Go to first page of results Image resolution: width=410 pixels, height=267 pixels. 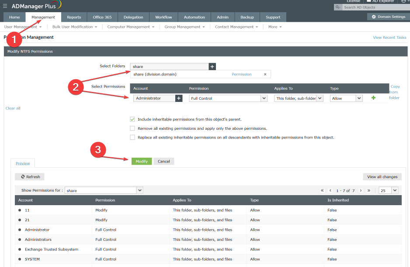322,191
